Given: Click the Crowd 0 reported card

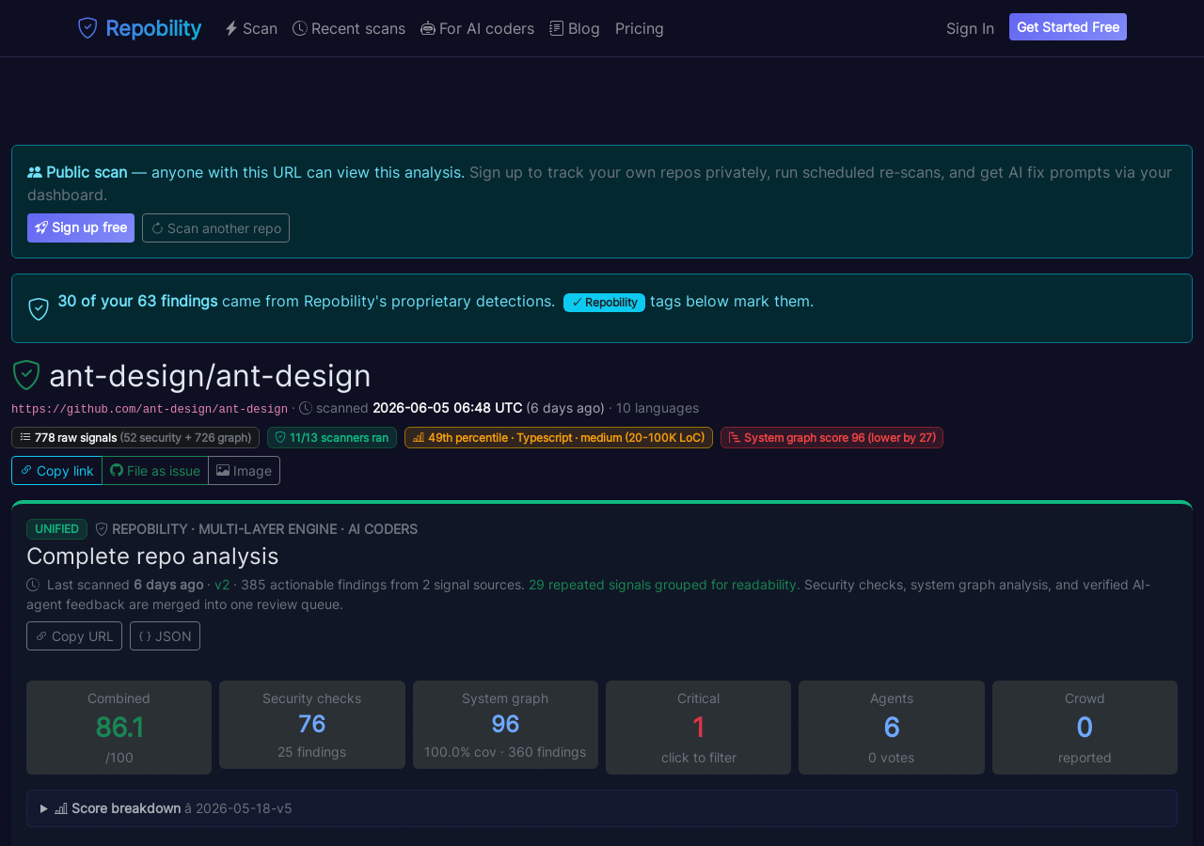Looking at the screenshot, I should 1085,728.
